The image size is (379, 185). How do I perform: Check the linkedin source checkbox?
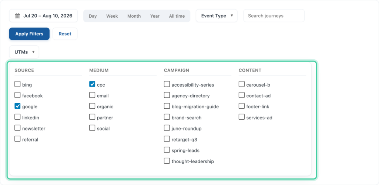point(17,117)
